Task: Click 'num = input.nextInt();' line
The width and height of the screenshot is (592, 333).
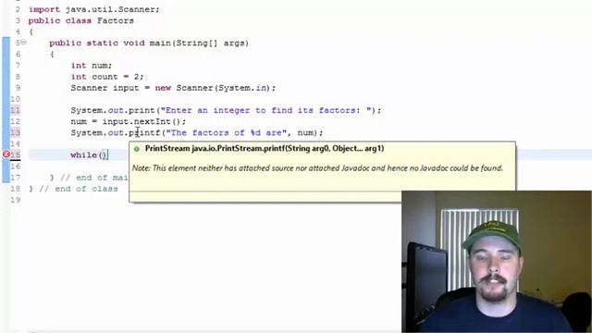Action: (128, 121)
